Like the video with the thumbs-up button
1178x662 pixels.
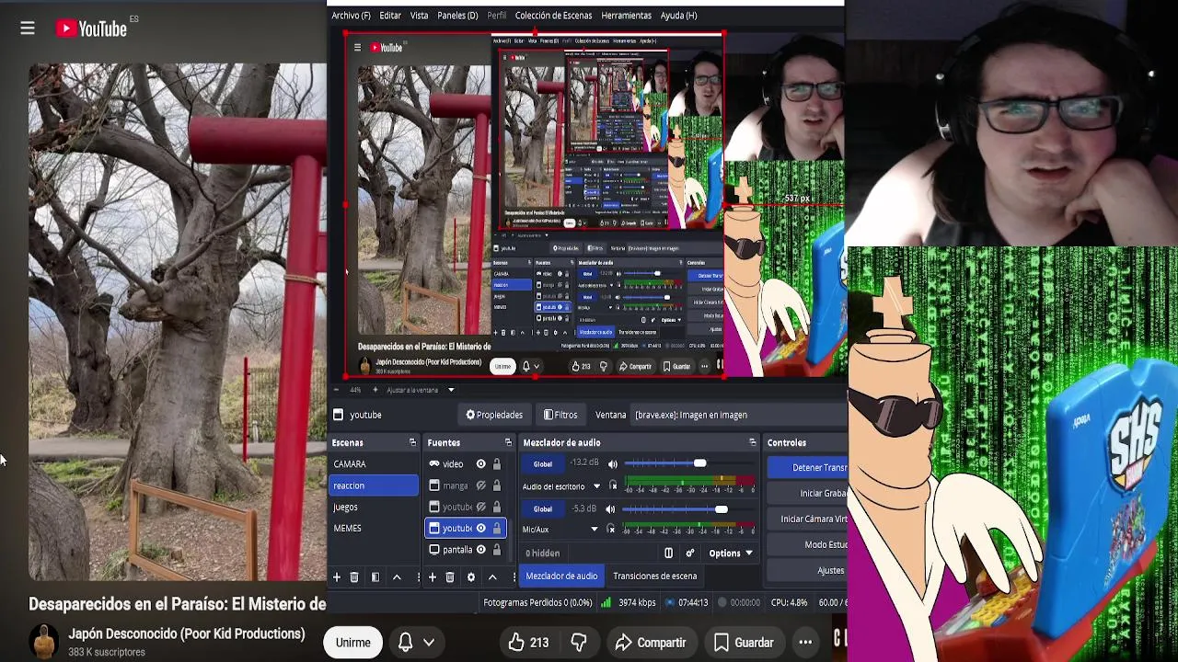tap(527, 643)
